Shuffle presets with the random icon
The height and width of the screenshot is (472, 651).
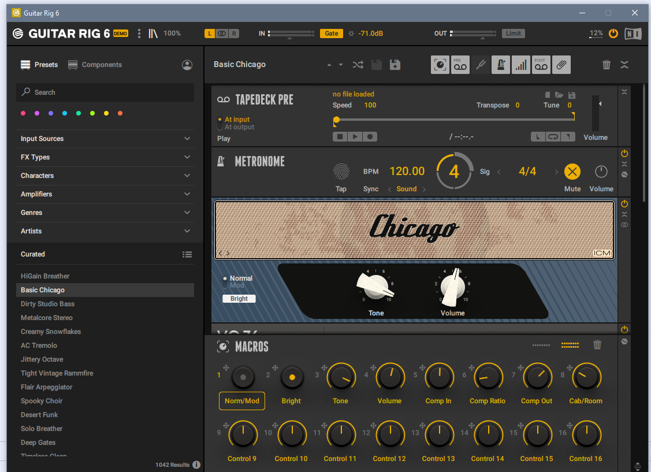click(x=358, y=65)
